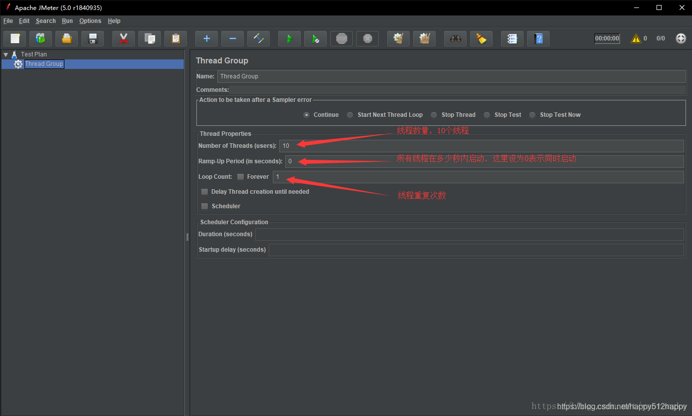This screenshot has width=692, height=416.
Task: Click the Copy icon in toolbar
Action: coord(149,38)
